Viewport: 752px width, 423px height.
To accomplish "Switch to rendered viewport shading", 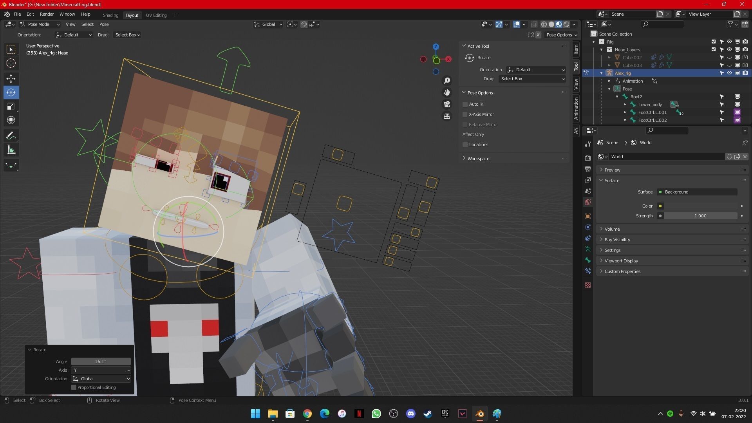I will [x=566, y=24].
